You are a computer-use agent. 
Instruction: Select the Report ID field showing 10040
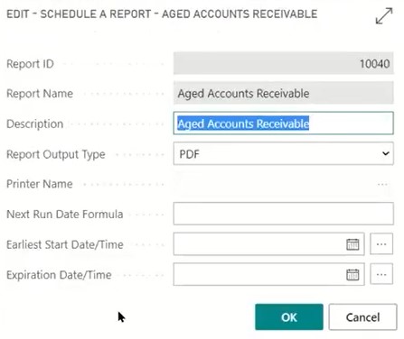coord(283,63)
